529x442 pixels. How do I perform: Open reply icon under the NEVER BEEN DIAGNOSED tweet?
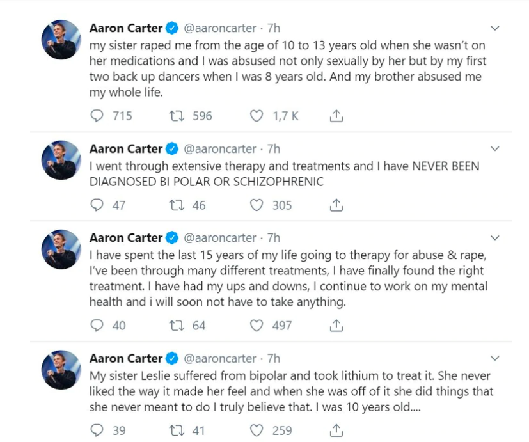(x=97, y=205)
